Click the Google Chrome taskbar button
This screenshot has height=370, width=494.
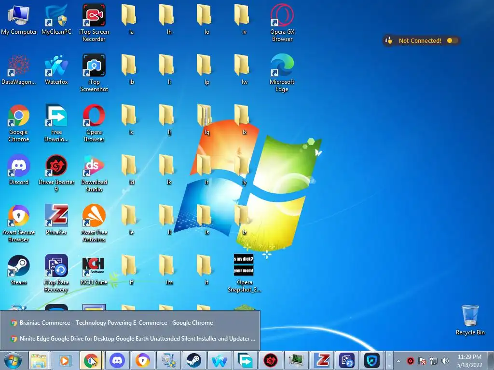(x=91, y=360)
